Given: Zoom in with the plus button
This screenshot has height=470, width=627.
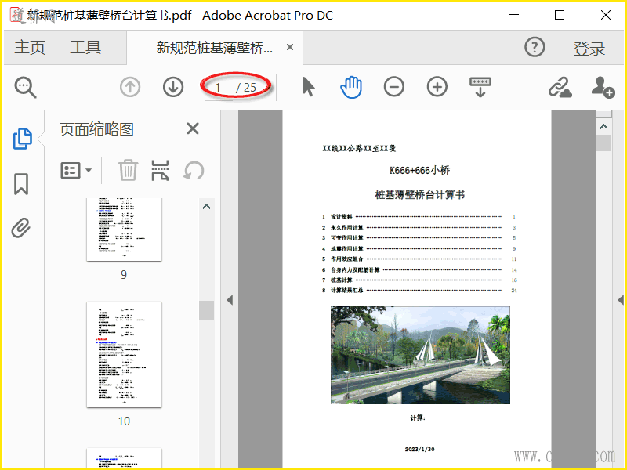Looking at the screenshot, I should click(437, 87).
